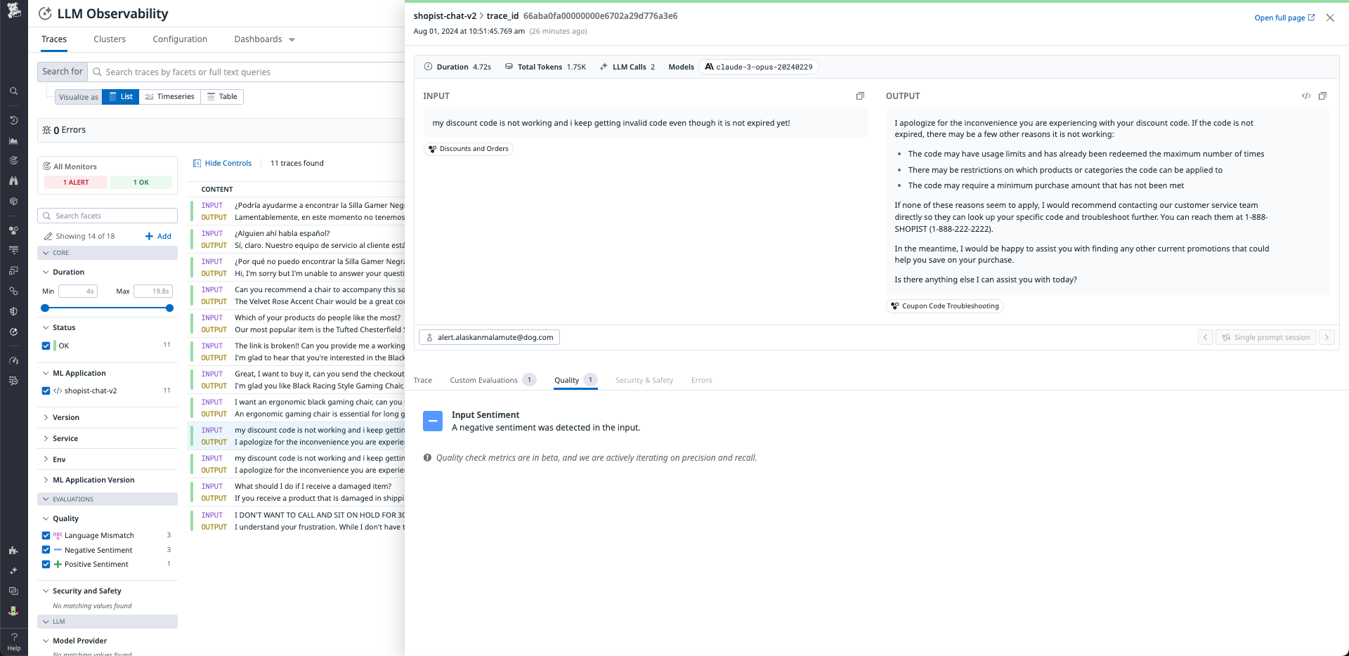
Task: Click the Hide Controls button
Action: (x=222, y=163)
